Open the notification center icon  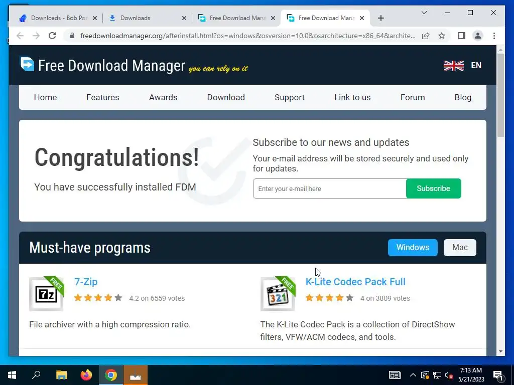[x=498, y=375]
